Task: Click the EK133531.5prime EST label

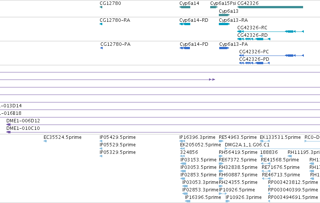Action: click(x=280, y=137)
